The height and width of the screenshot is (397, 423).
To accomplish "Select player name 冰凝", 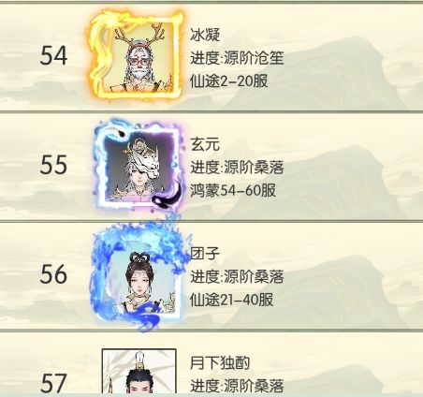I will coord(205,35).
